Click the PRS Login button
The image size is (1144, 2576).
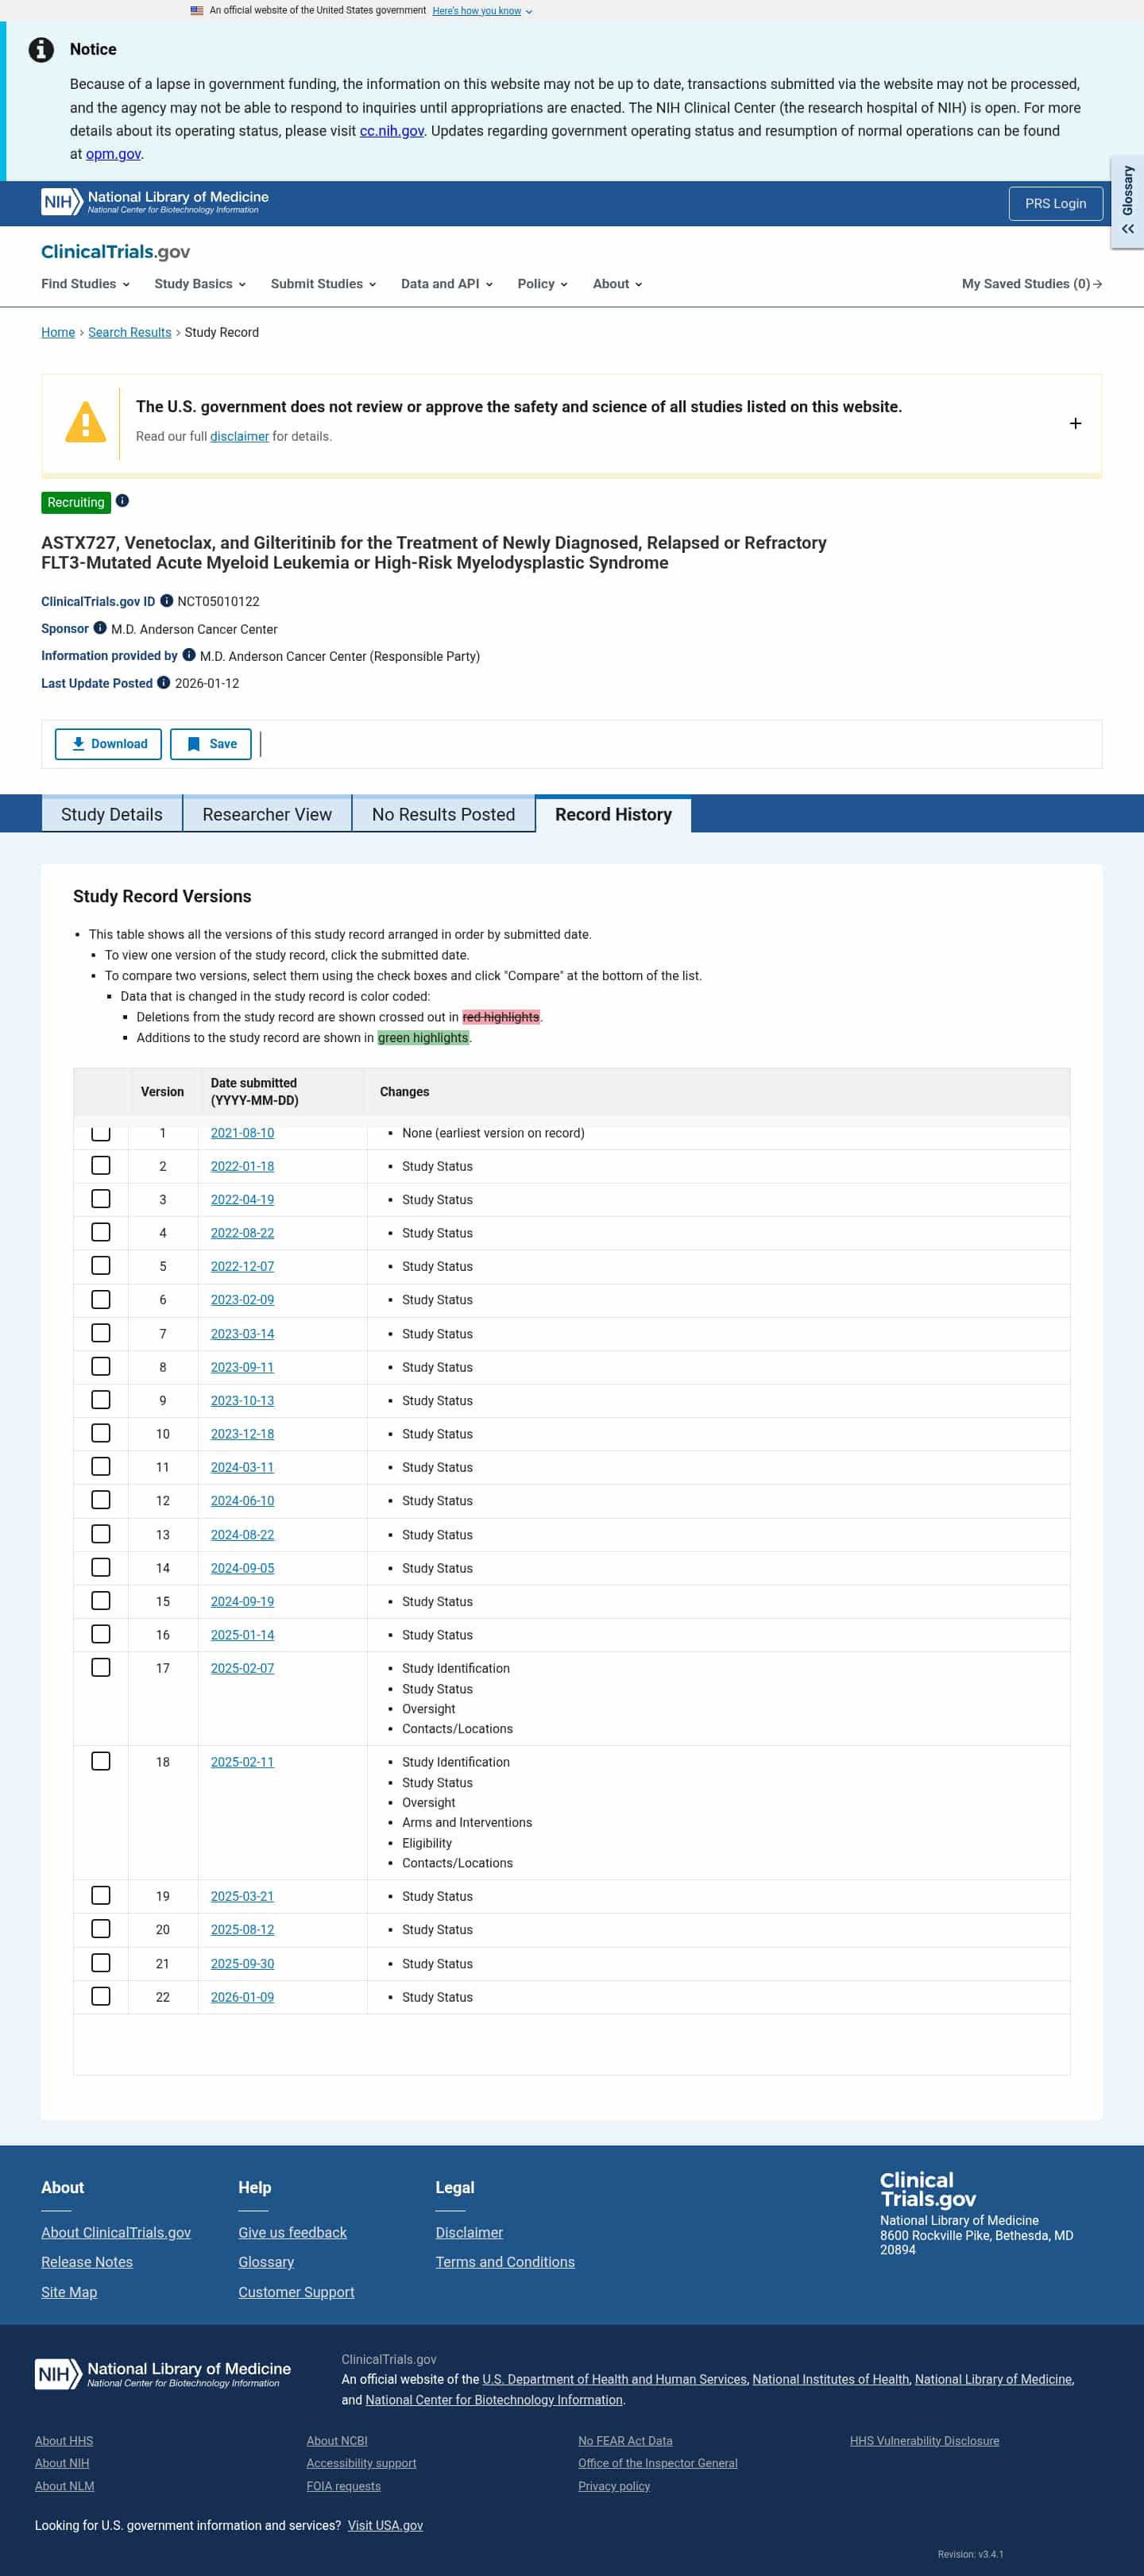tap(1055, 203)
